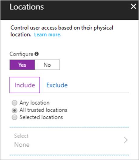Set Configure toggle to No
Screen dimensions: 139x160
tap(47, 65)
